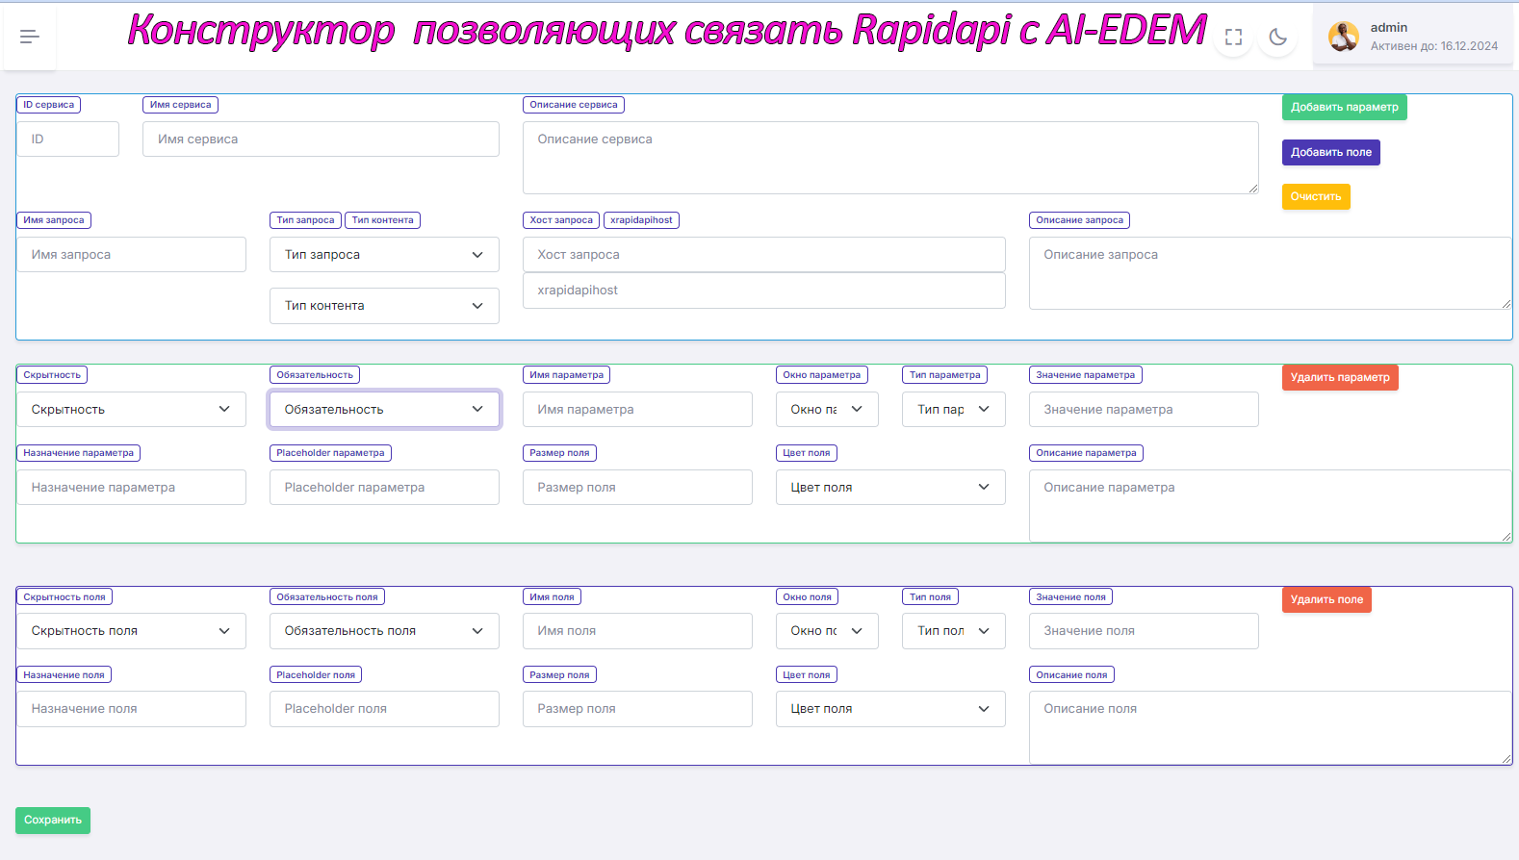Screen dimensions: 1519x860
Task: Focus the Назначение параметра input
Action: (x=131, y=488)
